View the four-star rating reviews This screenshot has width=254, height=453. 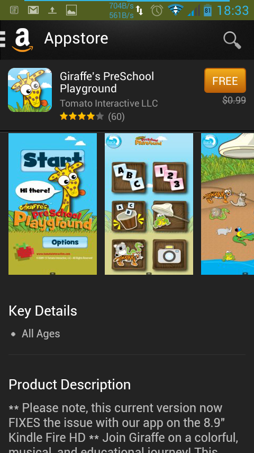(x=92, y=117)
